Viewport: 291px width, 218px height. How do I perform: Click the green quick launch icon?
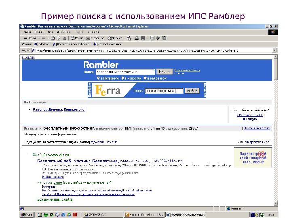pyautogui.click(x=46, y=215)
